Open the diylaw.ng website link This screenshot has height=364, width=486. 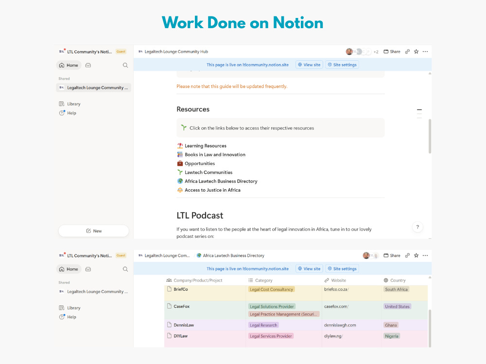[x=333, y=336]
